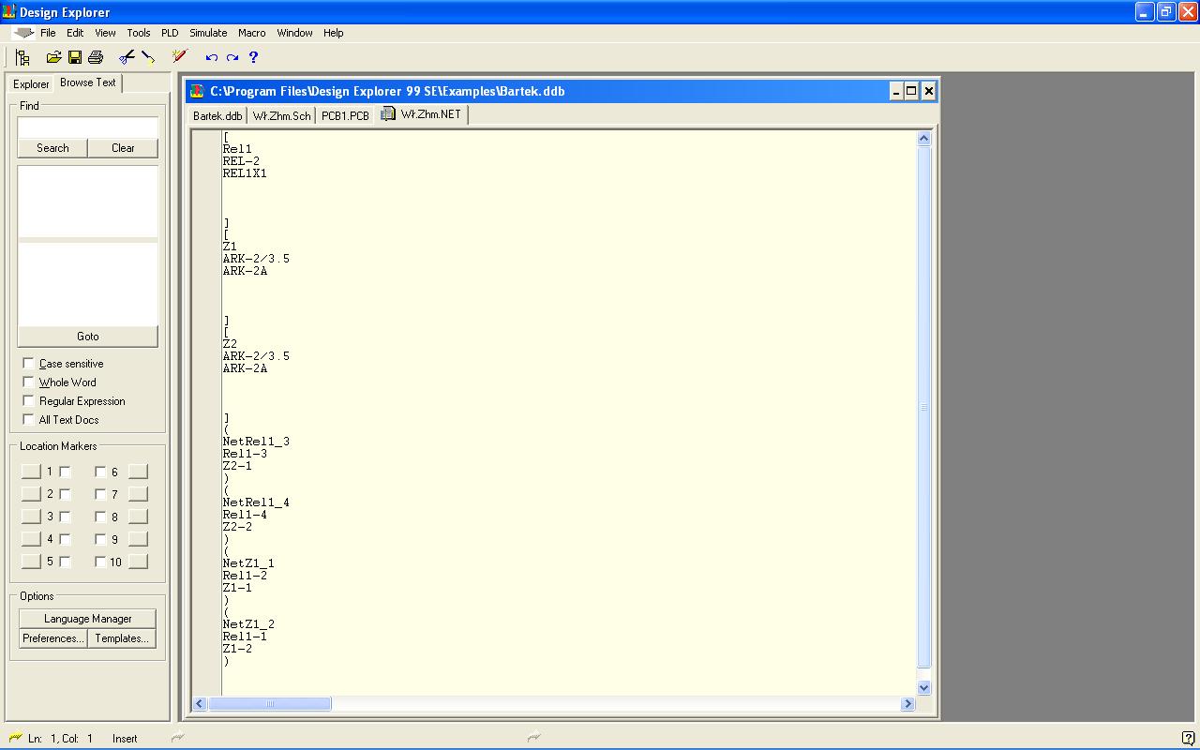Redo the last undone action
1200x750 pixels.
[232, 57]
